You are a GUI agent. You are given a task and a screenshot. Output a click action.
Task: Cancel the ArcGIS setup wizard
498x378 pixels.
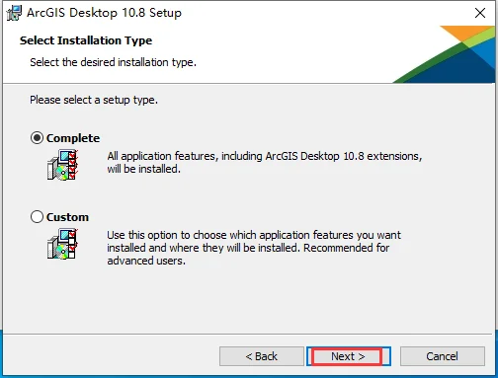pyautogui.click(x=443, y=356)
